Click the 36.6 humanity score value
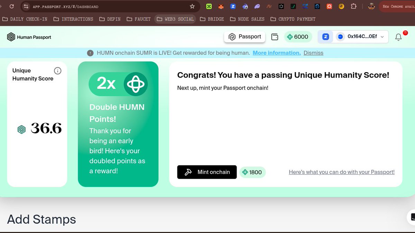The height and width of the screenshot is (233, 415). coord(46,129)
